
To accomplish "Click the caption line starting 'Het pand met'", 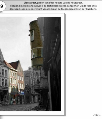I will tap(53, 6).
